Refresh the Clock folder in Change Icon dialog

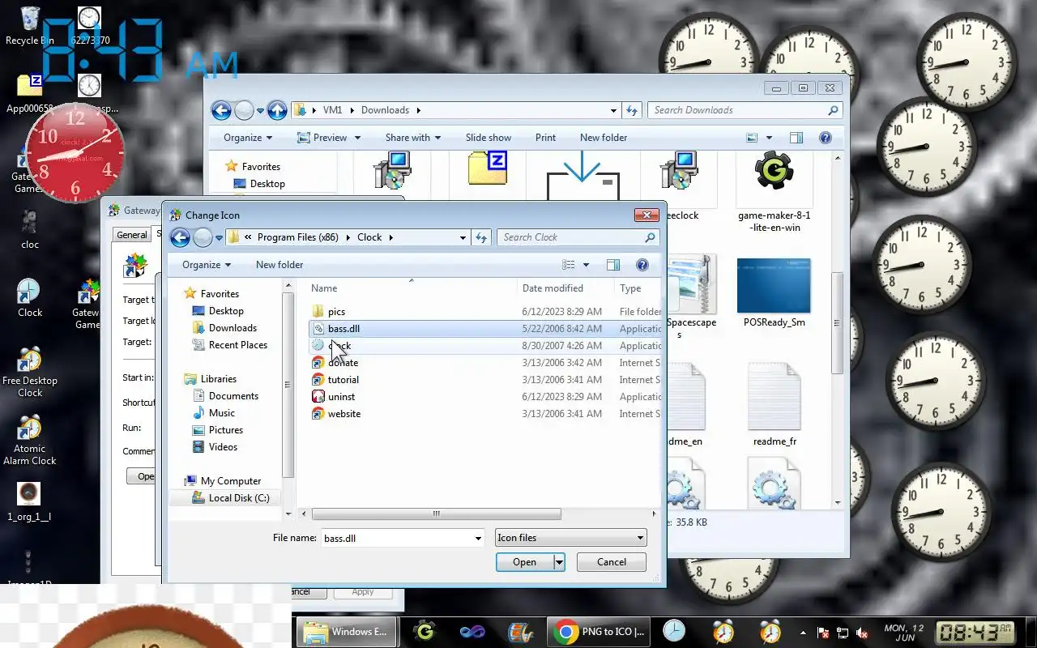coord(481,237)
